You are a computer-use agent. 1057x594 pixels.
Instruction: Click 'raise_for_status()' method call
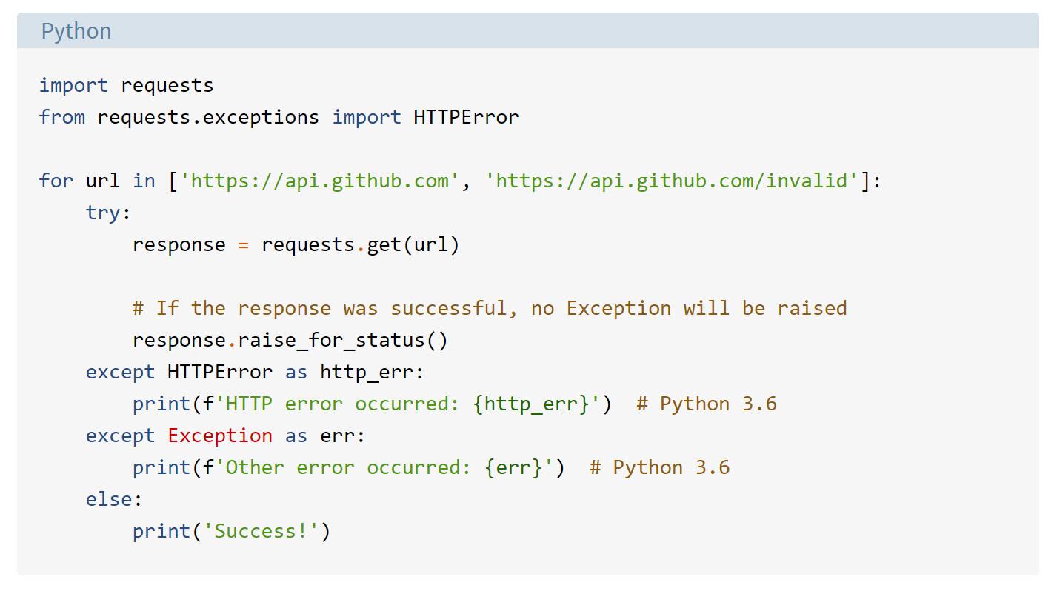(343, 340)
